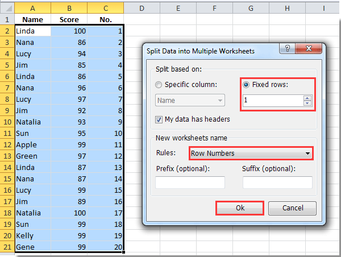Click the Score header cell
341x257 pixels.
click(x=68, y=19)
